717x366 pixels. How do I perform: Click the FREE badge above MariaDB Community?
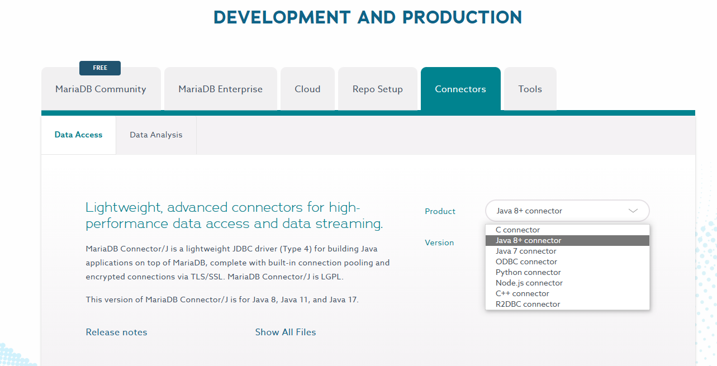click(100, 68)
